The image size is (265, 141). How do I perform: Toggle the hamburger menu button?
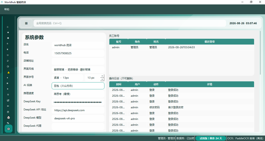pyautogui.click(x=26, y=23)
